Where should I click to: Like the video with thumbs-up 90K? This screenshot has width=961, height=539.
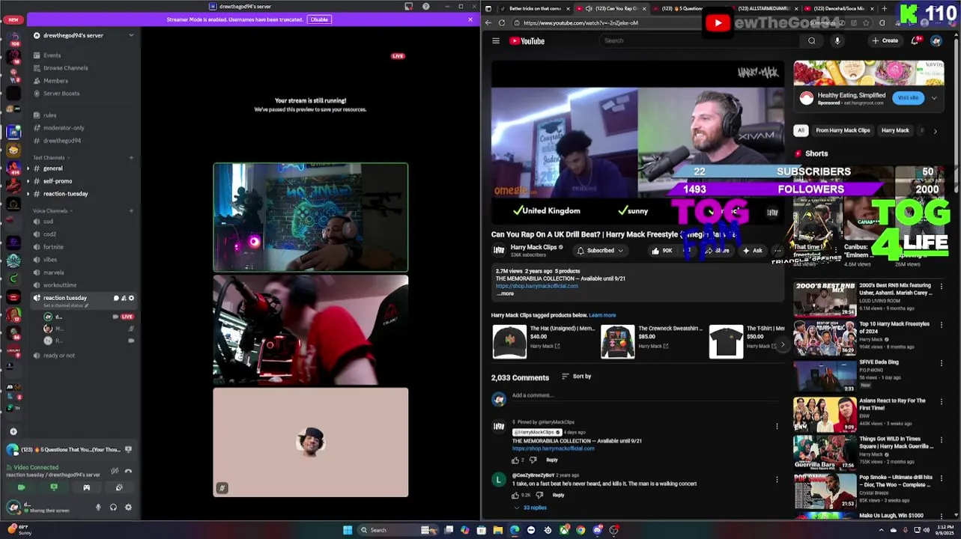click(x=662, y=251)
